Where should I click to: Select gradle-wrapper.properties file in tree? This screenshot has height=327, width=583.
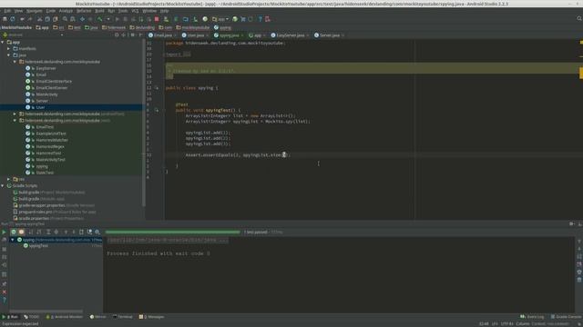(42, 205)
